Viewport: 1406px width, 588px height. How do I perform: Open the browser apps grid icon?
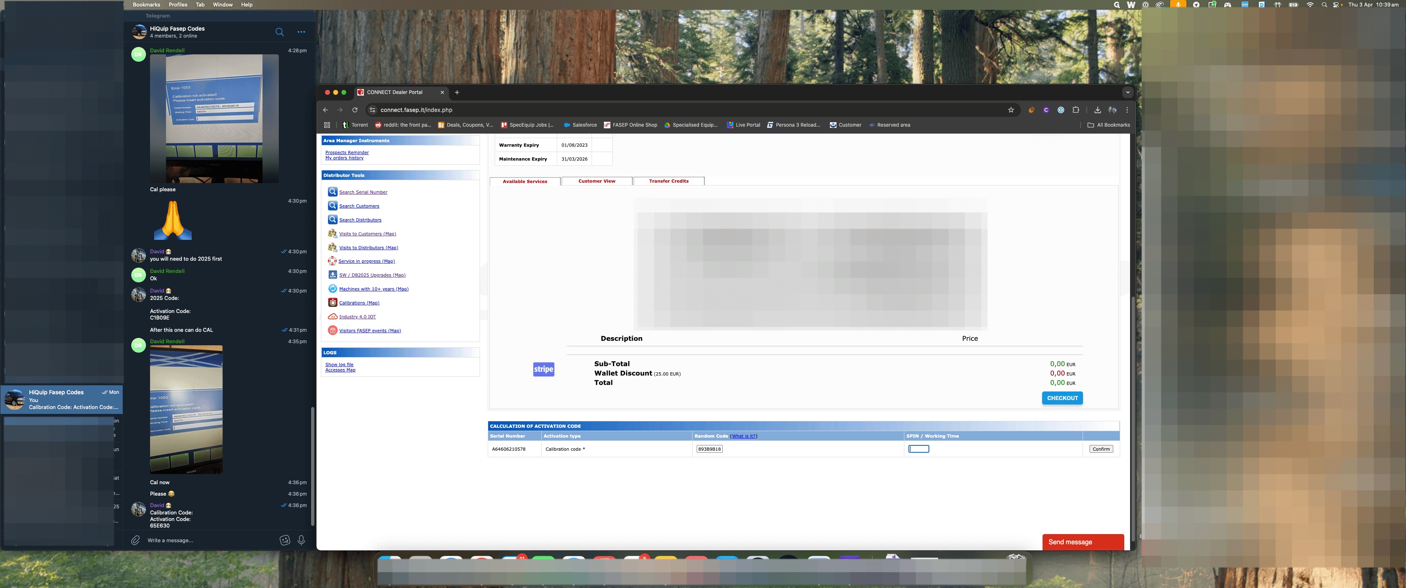click(327, 125)
